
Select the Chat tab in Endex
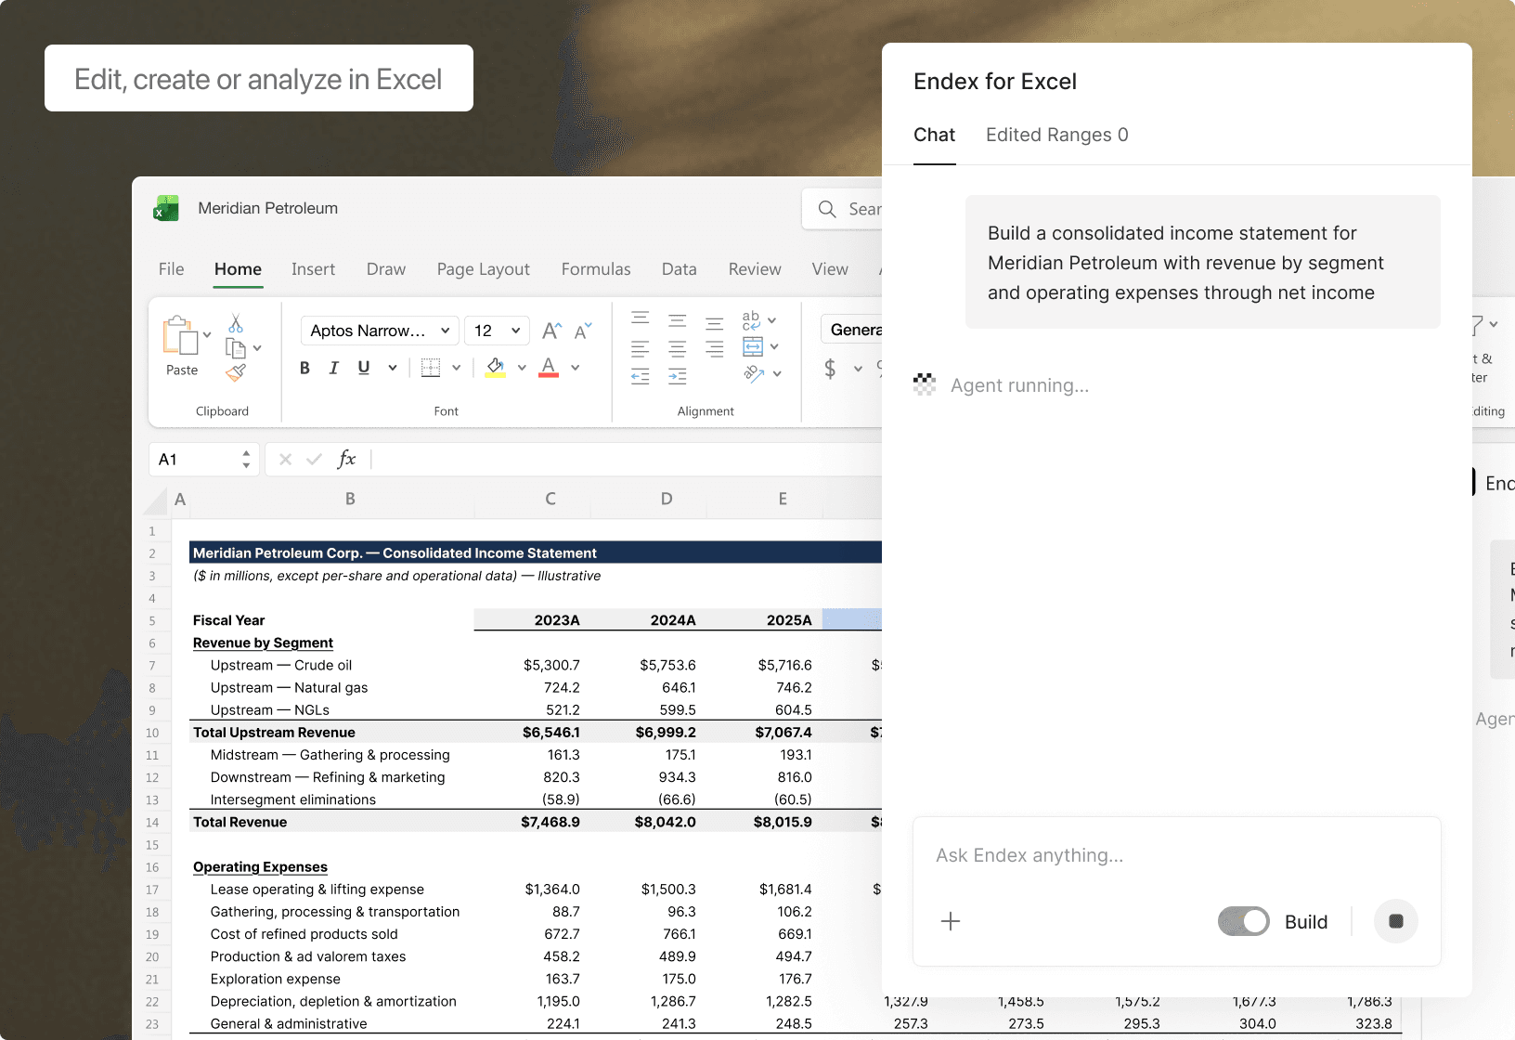coord(934,135)
